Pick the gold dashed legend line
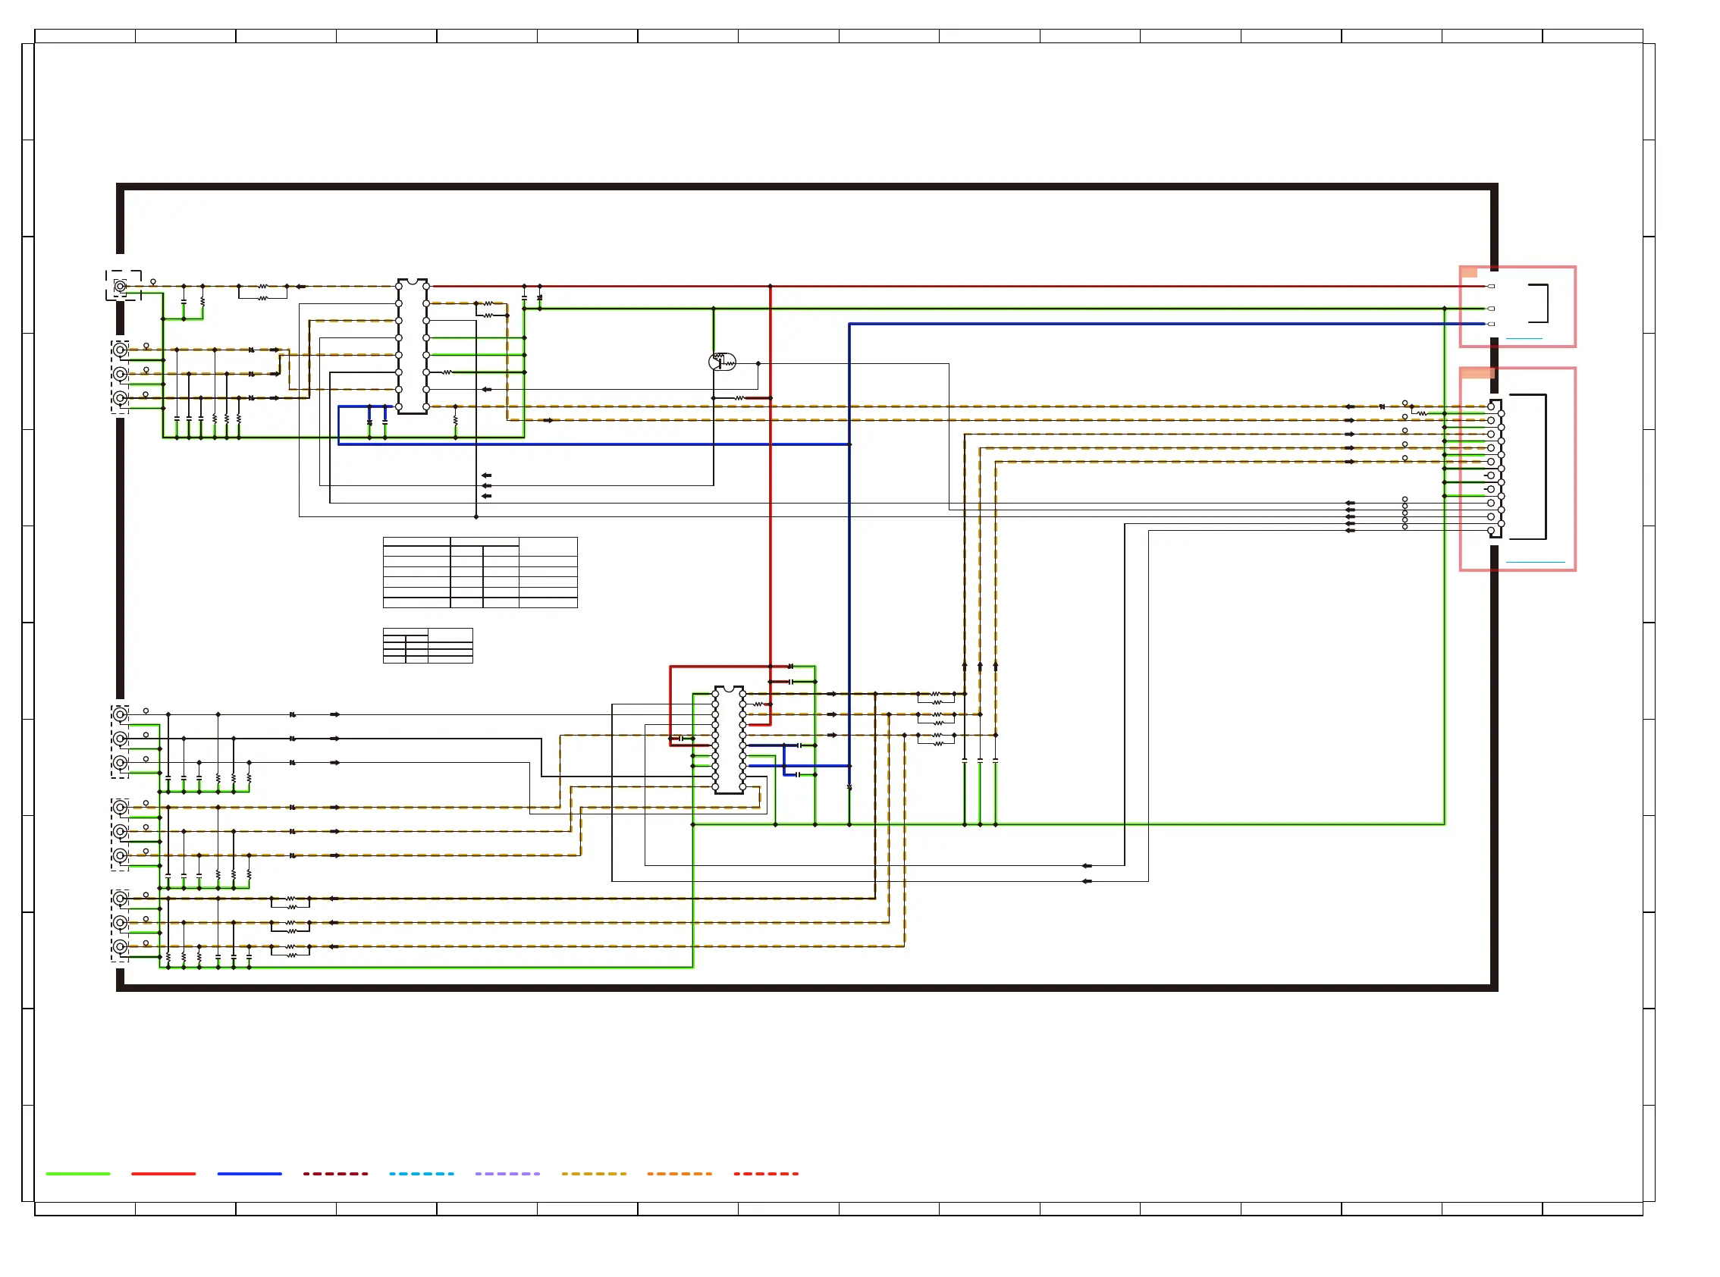The height and width of the screenshot is (1277, 1720). coord(594,1173)
